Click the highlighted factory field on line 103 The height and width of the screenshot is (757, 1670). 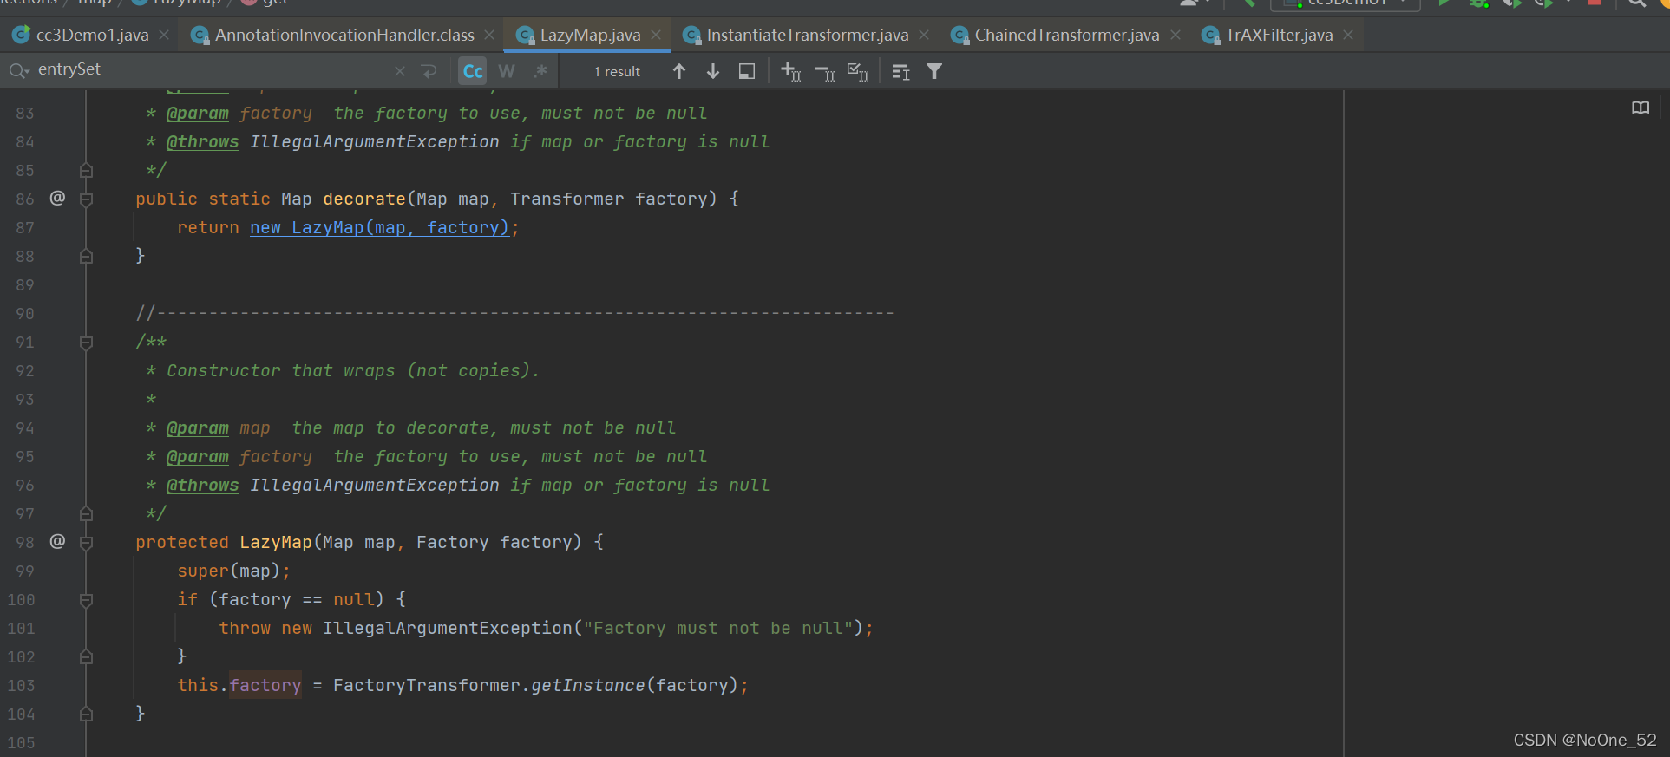click(x=265, y=685)
